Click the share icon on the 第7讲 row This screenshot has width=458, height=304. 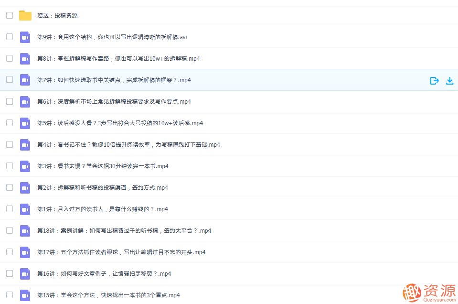click(x=434, y=80)
